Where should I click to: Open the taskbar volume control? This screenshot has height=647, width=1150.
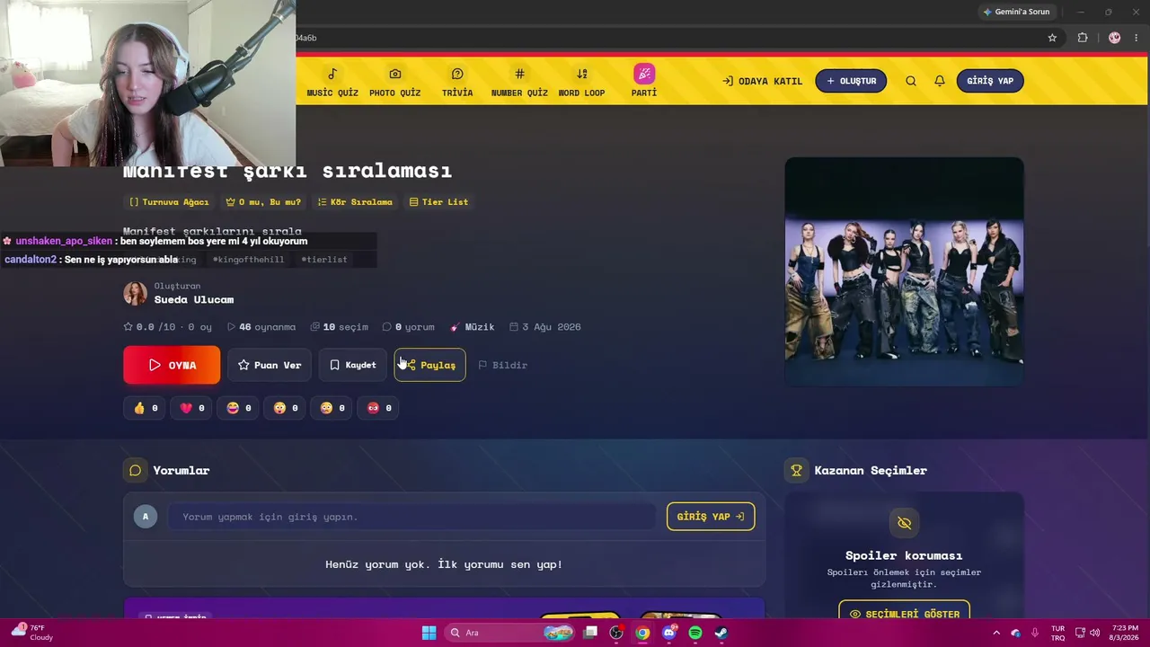[1095, 633]
